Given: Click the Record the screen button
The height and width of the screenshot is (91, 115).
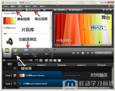Looking at the screenshot, I should (x=14, y=10).
